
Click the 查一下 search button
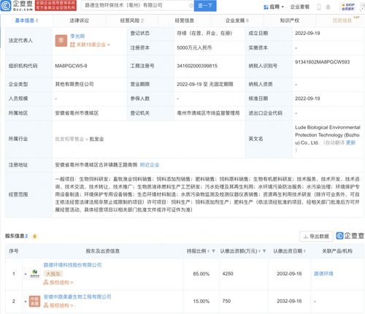pos(205,6)
